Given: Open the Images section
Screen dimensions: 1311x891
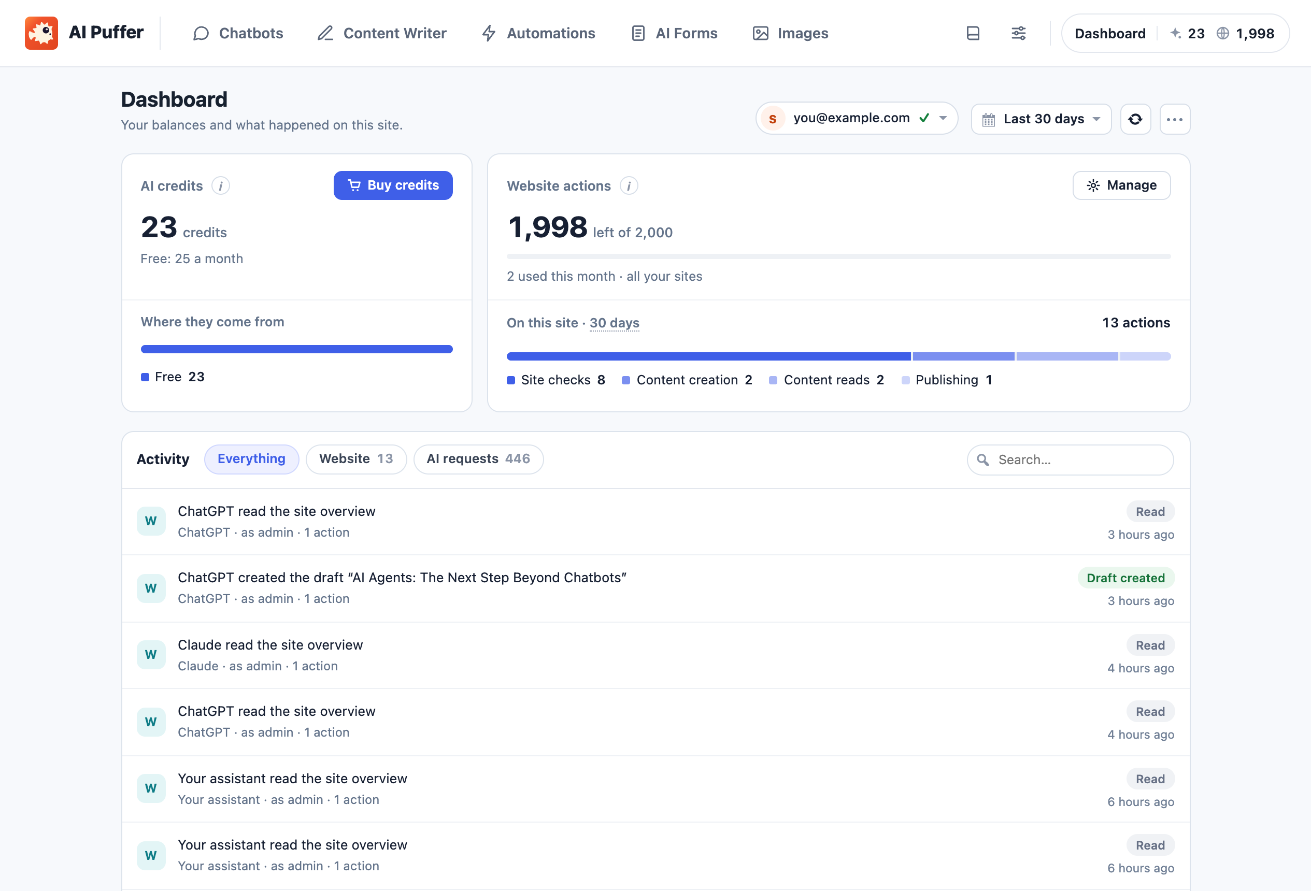Looking at the screenshot, I should [x=790, y=33].
